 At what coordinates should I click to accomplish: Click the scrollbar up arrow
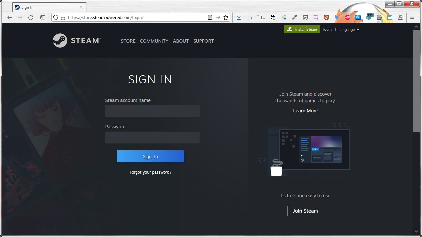[x=416, y=27]
